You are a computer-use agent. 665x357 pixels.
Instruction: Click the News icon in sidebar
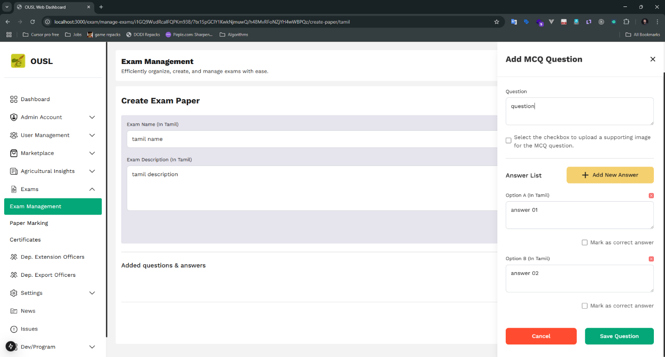coord(14,311)
